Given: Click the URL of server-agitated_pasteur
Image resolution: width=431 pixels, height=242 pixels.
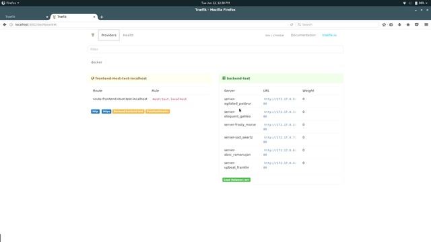Looking at the screenshot, I should pyautogui.click(x=280, y=102).
